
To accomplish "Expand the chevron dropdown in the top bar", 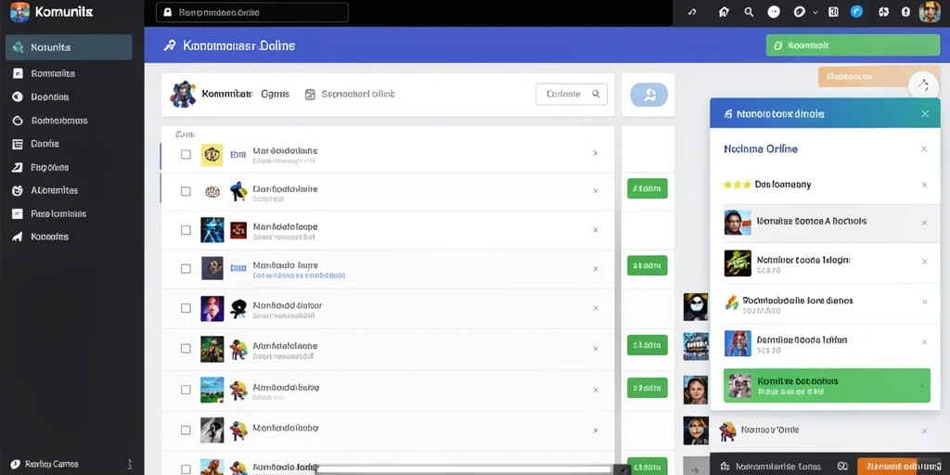I will [x=815, y=12].
